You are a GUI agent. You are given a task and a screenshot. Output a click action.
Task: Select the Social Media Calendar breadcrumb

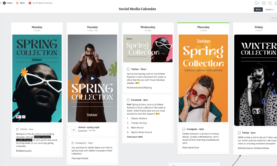click(42, 3)
